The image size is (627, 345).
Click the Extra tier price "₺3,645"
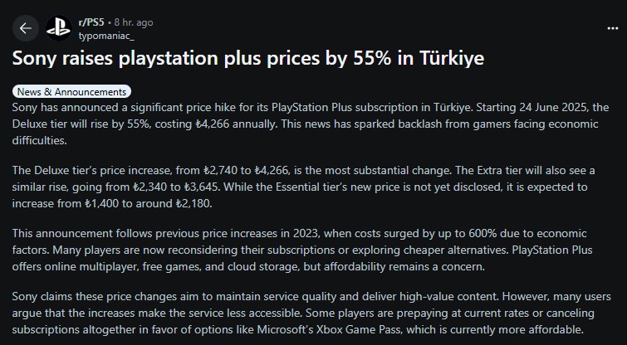tap(201, 187)
